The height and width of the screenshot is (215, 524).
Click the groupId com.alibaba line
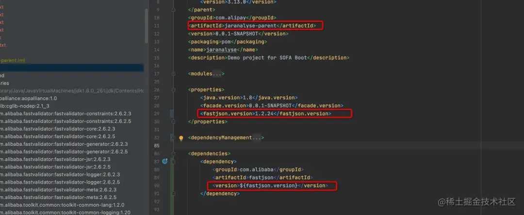click(258, 169)
